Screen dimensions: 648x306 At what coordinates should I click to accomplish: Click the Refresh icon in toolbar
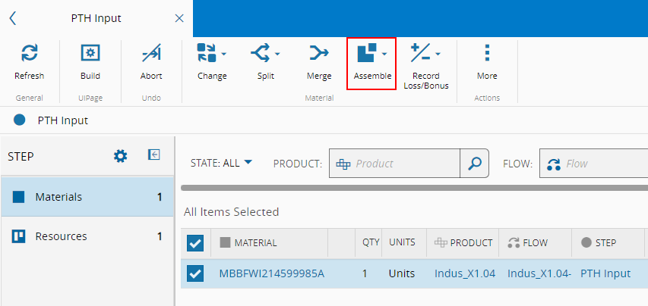tap(29, 54)
